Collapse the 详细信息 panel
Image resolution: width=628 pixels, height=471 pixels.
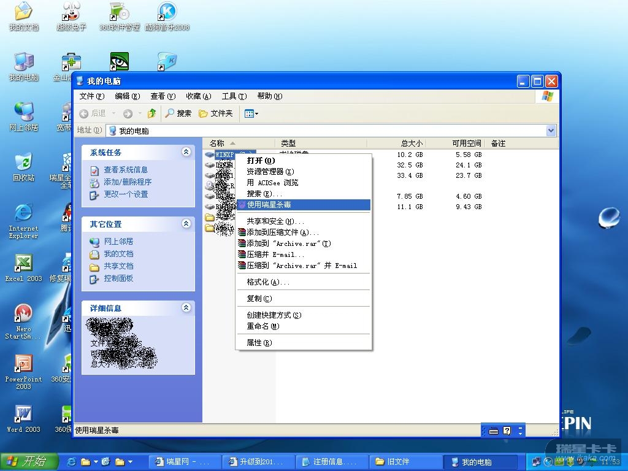click(186, 308)
